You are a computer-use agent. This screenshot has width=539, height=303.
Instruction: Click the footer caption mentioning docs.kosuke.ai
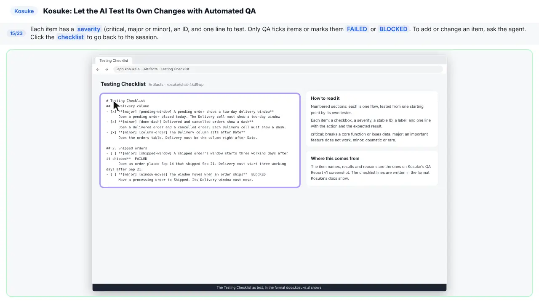(x=269, y=287)
